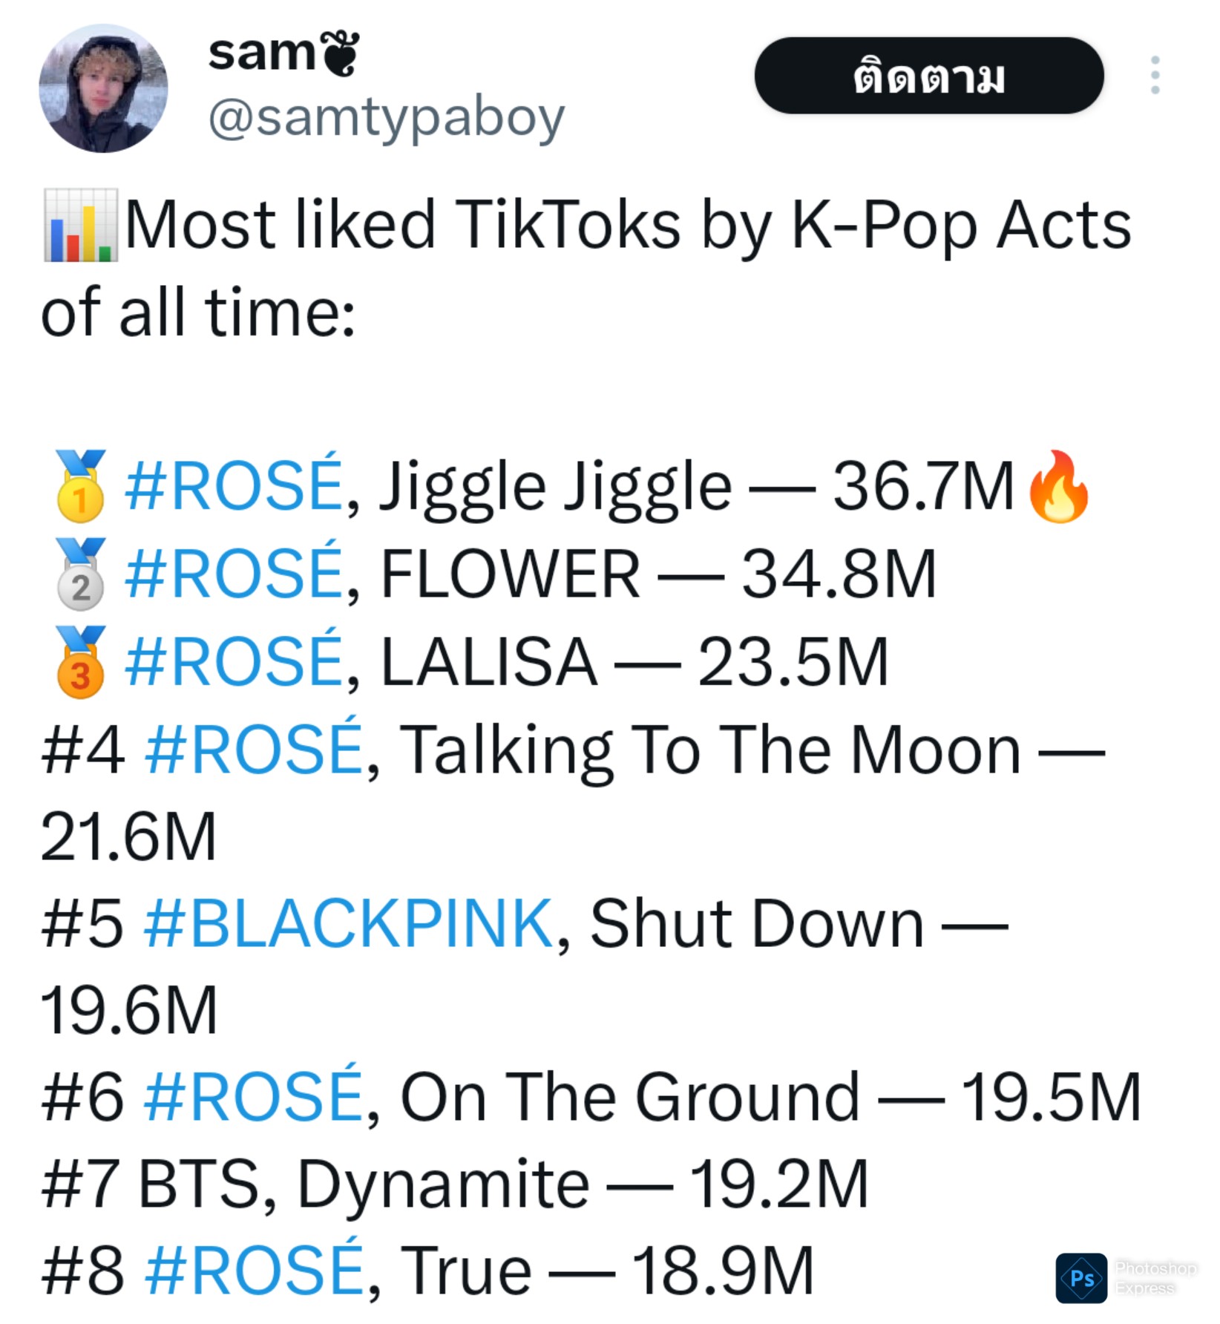Click the Photoshop Express Ps logo
Viewport: 1220px width, 1324px height.
[x=1081, y=1278]
